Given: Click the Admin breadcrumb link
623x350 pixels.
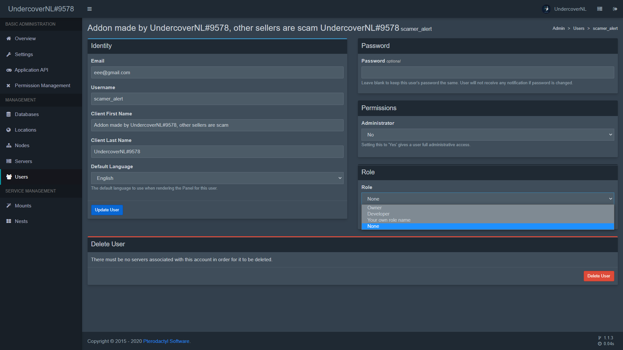Looking at the screenshot, I should tap(558, 29).
